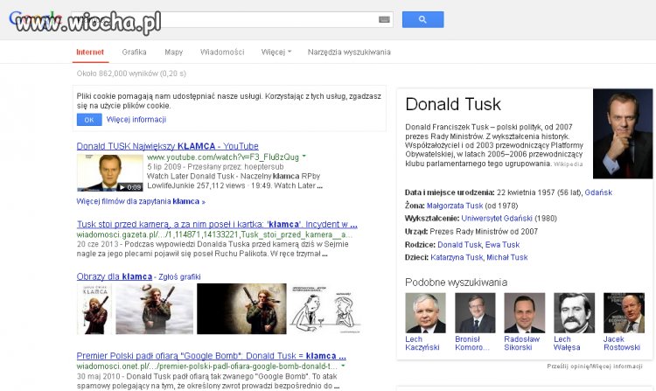The height and width of the screenshot is (391, 656).
Task: Open Gdańsk birthplace link
Action: tap(598, 192)
